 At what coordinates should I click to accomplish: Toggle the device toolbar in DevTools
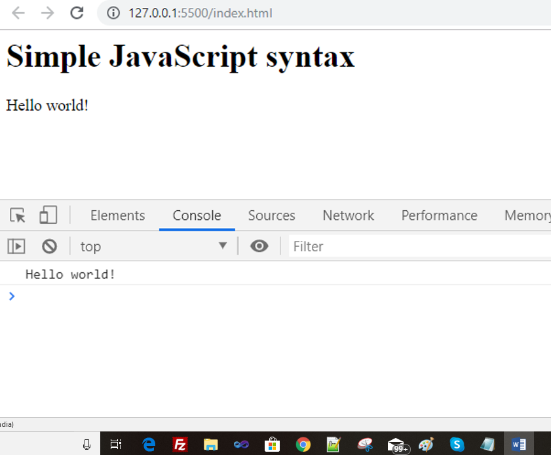tap(48, 215)
